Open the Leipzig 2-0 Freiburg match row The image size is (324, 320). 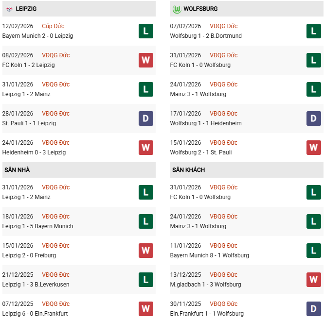point(29,255)
